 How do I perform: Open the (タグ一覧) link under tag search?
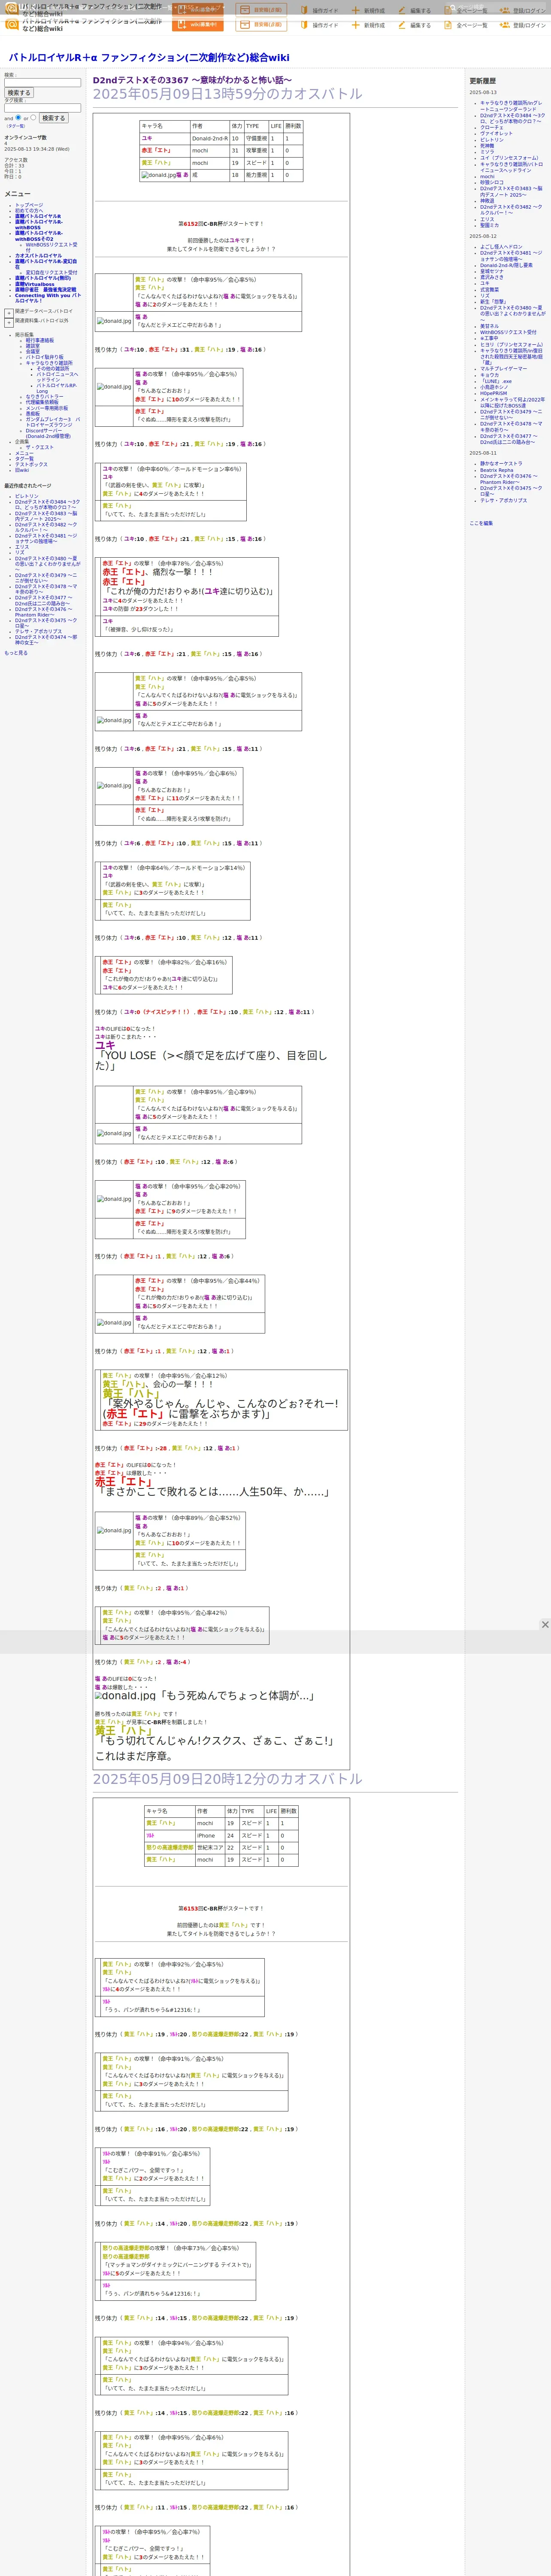pos(16,126)
